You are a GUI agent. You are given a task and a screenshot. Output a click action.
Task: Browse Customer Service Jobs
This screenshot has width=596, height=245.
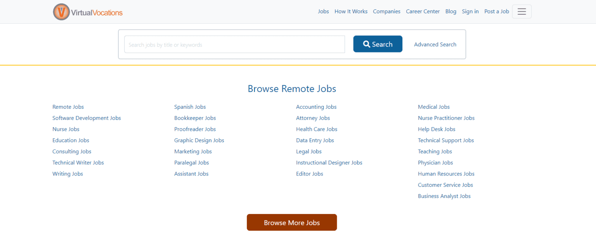click(445, 185)
